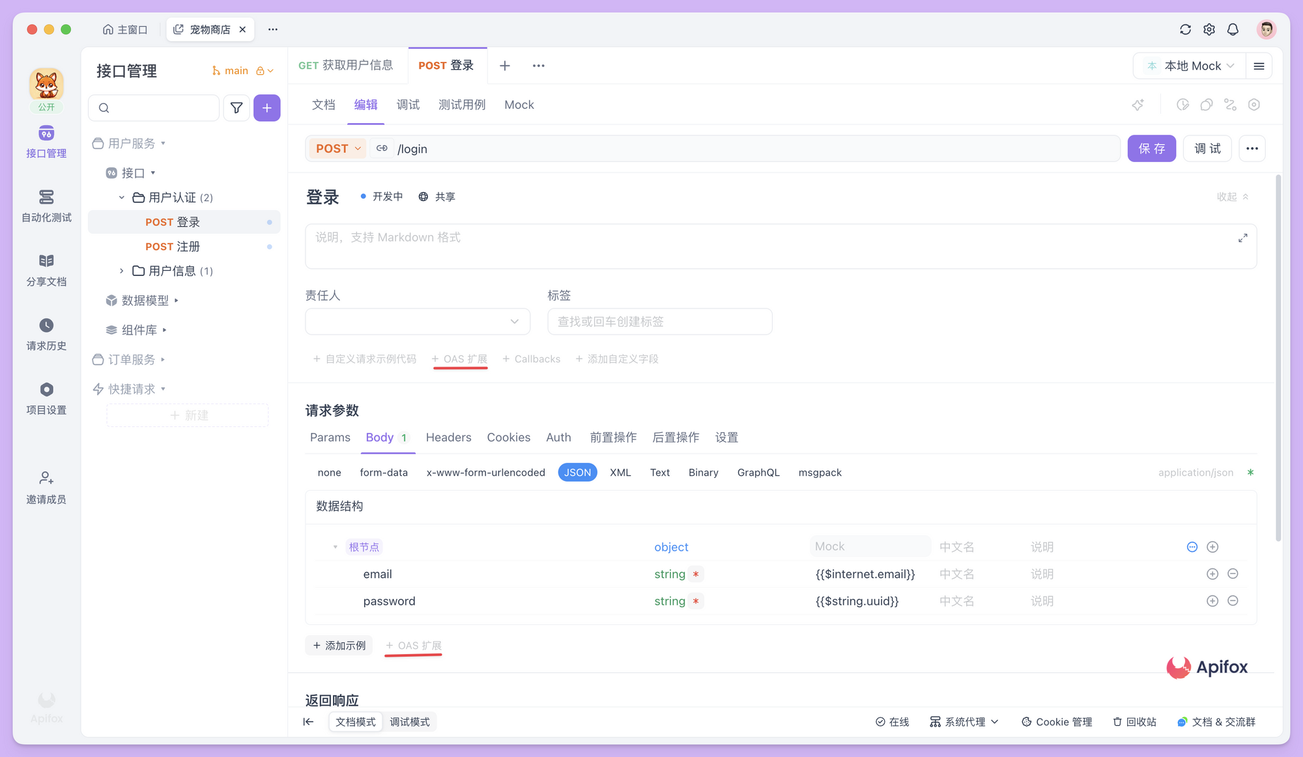1303x757 pixels.
Task: Select form-data as the body type
Action: (x=384, y=472)
